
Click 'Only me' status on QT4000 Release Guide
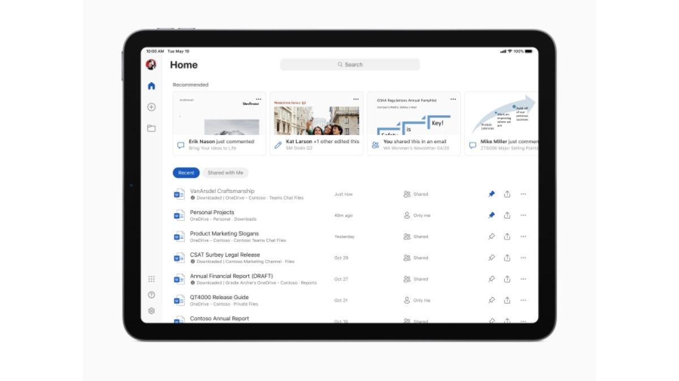[417, 300]
